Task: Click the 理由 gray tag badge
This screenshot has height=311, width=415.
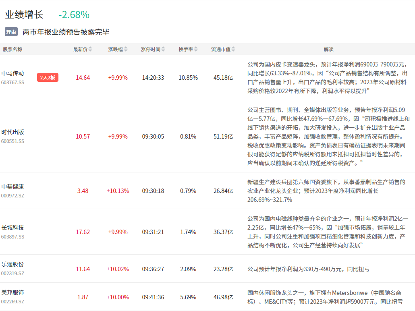Action: tap(11, 32)
